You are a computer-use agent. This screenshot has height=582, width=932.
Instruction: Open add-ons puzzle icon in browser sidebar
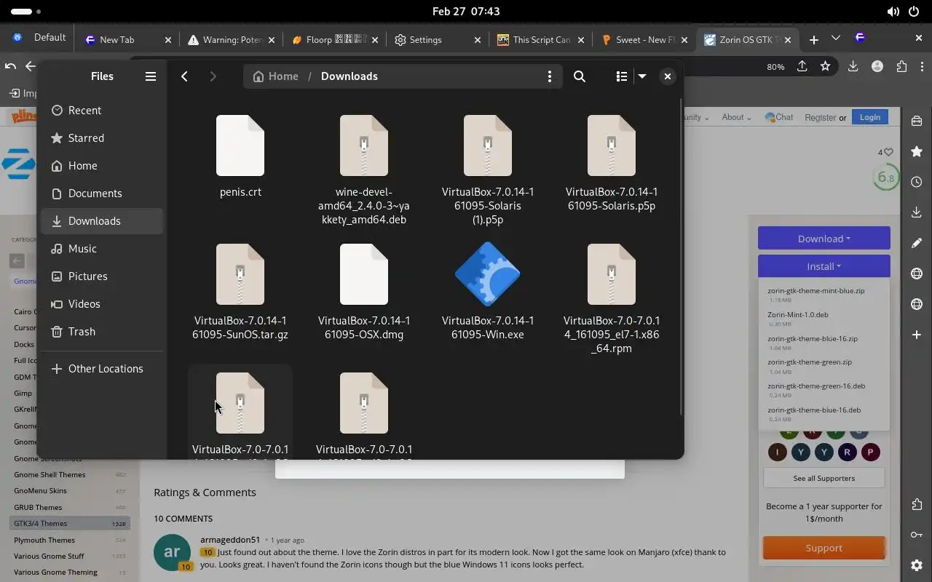click(x=917, y=504)
